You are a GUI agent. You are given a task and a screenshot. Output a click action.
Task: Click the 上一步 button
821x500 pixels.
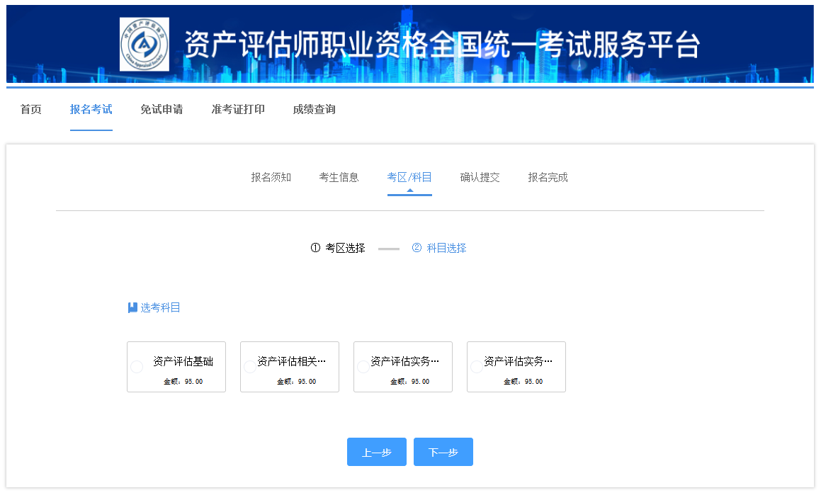pos(376,451)
